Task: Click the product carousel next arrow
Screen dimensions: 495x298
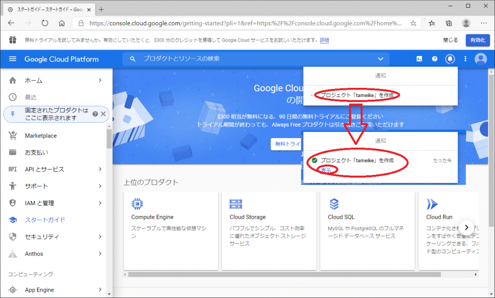Action: pyautogui.click(x=466, y=227)
